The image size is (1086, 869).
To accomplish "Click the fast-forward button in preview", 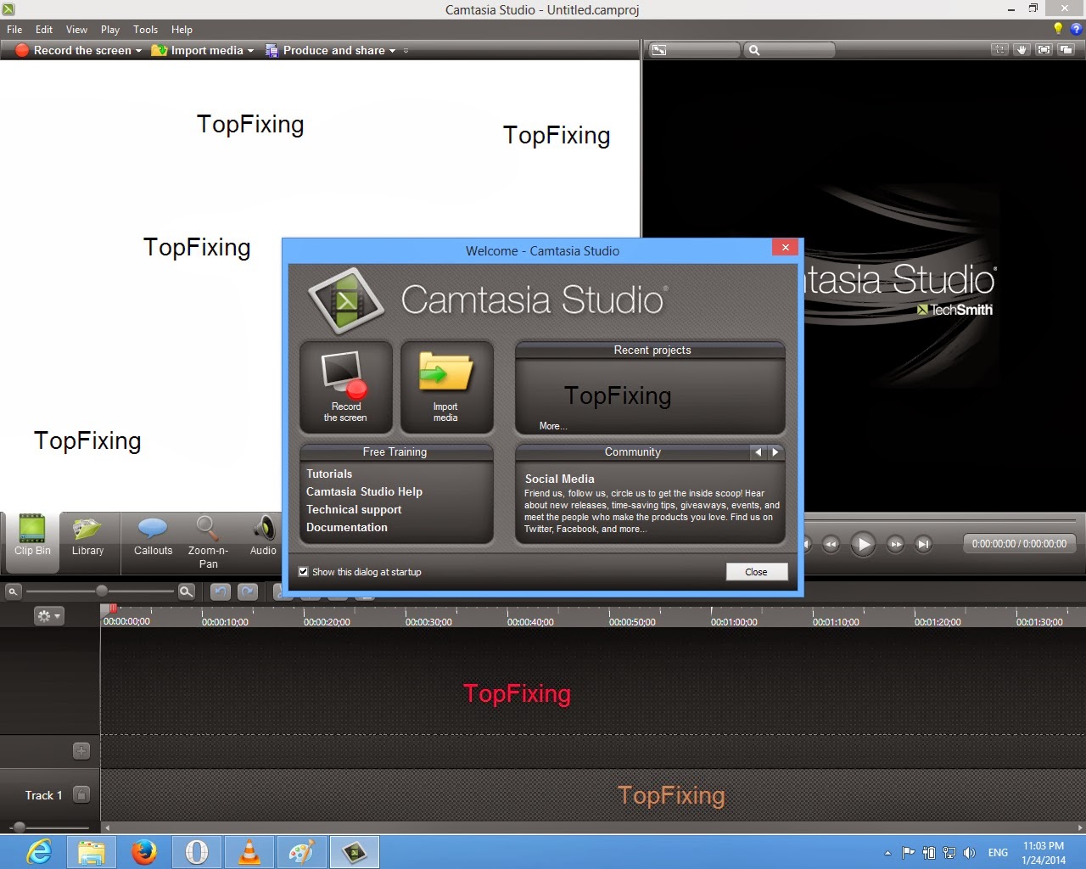I will pos(895,544).
